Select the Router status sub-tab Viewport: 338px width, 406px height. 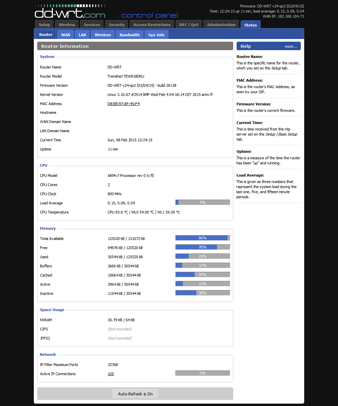pos(46,35)
